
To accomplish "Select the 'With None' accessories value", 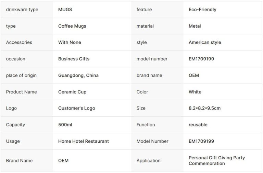I will 70,42.
